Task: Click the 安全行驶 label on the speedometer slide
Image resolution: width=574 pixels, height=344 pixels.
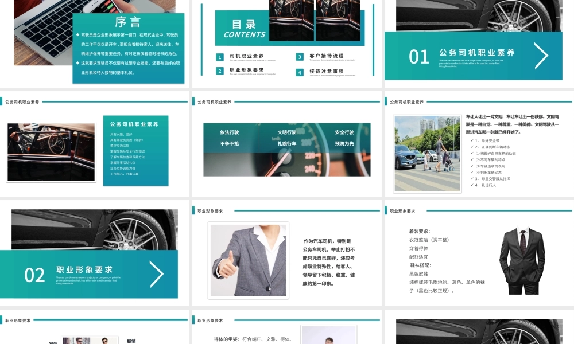Action: point(344,132)
